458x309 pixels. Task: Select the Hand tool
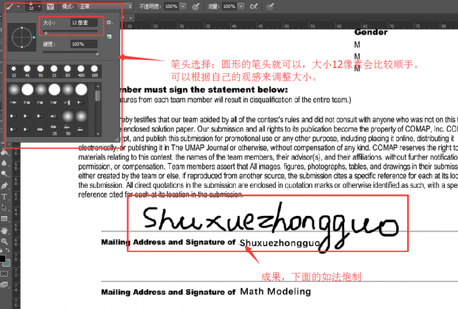(x=5, y=230)
